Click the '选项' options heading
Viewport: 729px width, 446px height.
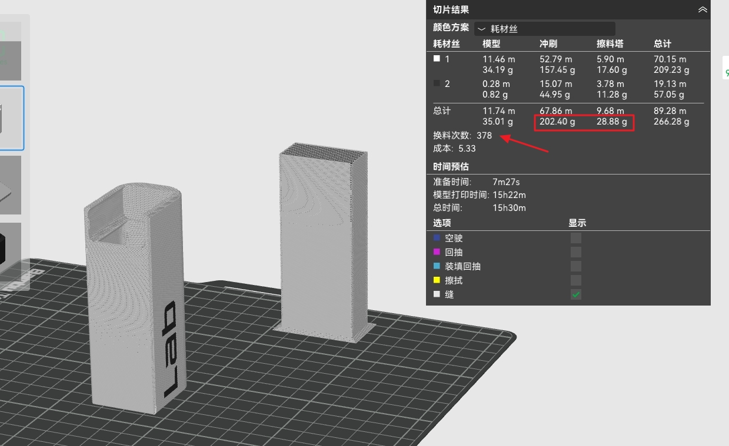tap(442, 223)
